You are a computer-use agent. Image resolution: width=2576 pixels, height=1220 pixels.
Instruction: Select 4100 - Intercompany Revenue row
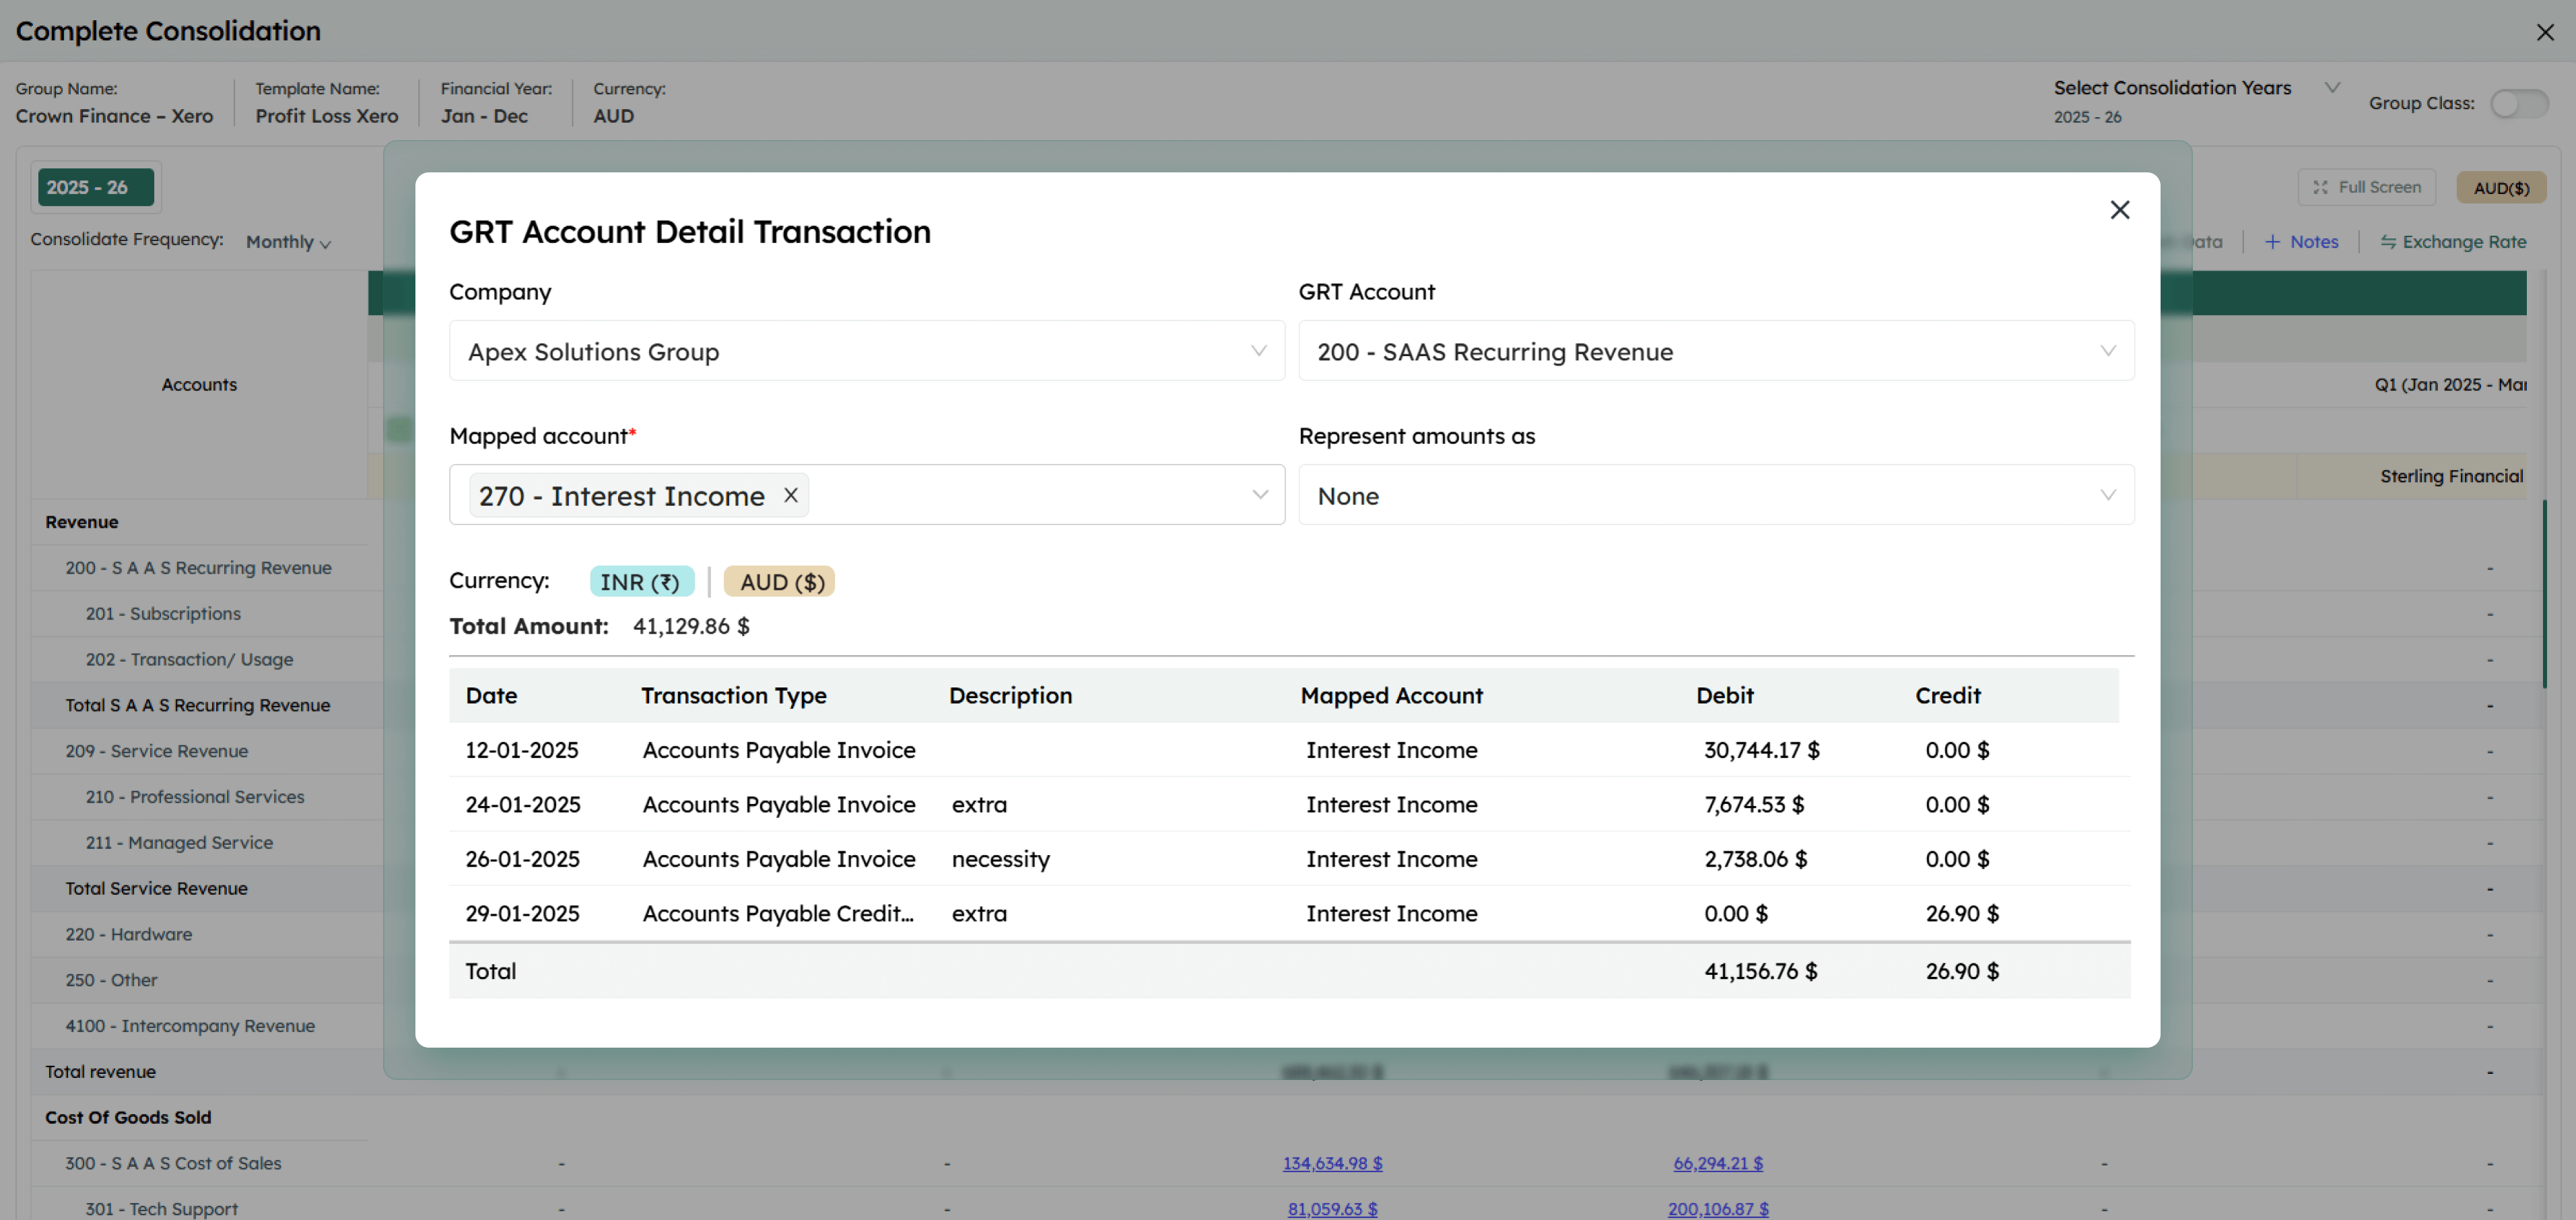click(x=189, y=1026)
